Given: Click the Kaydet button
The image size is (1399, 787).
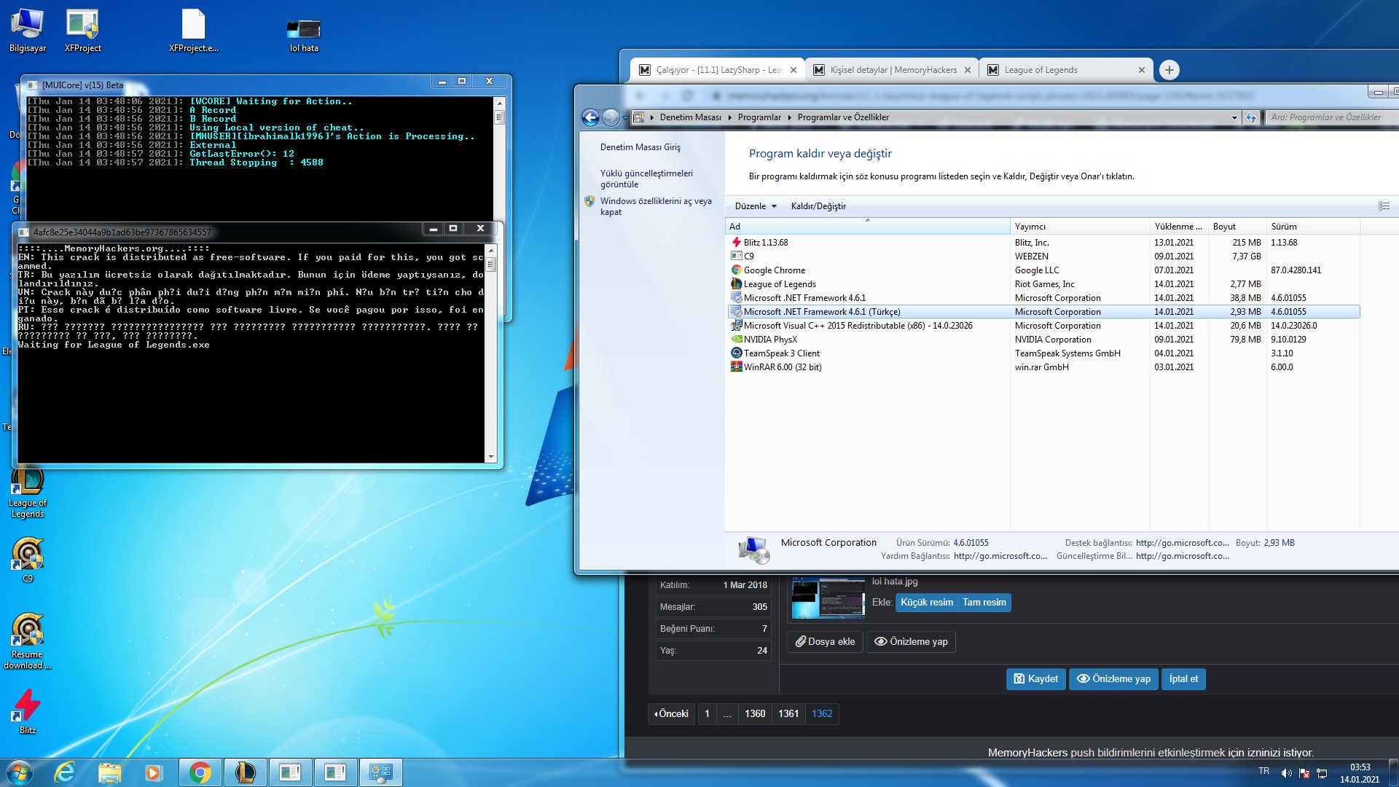Looking at the screenshot, I should [1035, 679].
